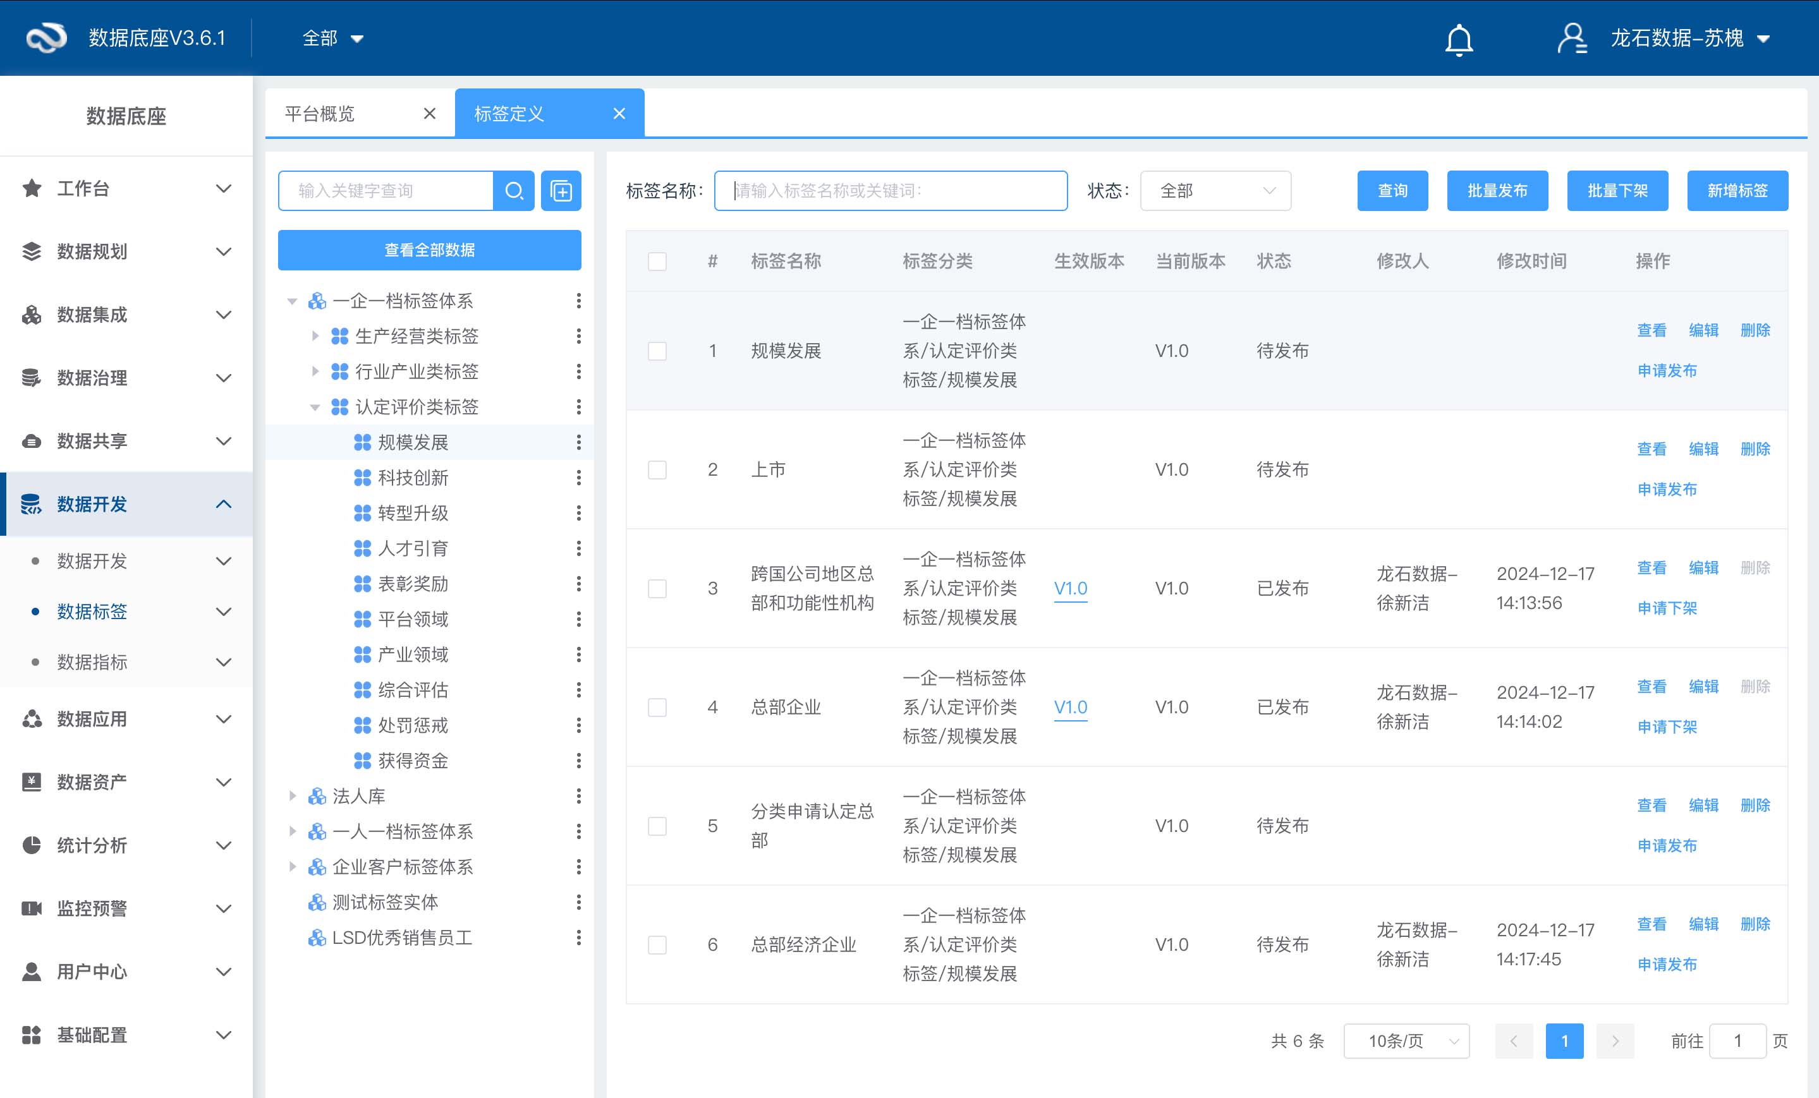
Task: Select the 转型升级 tree item
Action: 413,513
